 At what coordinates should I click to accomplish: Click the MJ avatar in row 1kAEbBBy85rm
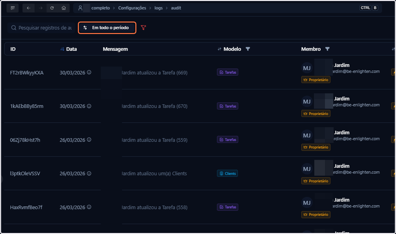coord(307,102)
